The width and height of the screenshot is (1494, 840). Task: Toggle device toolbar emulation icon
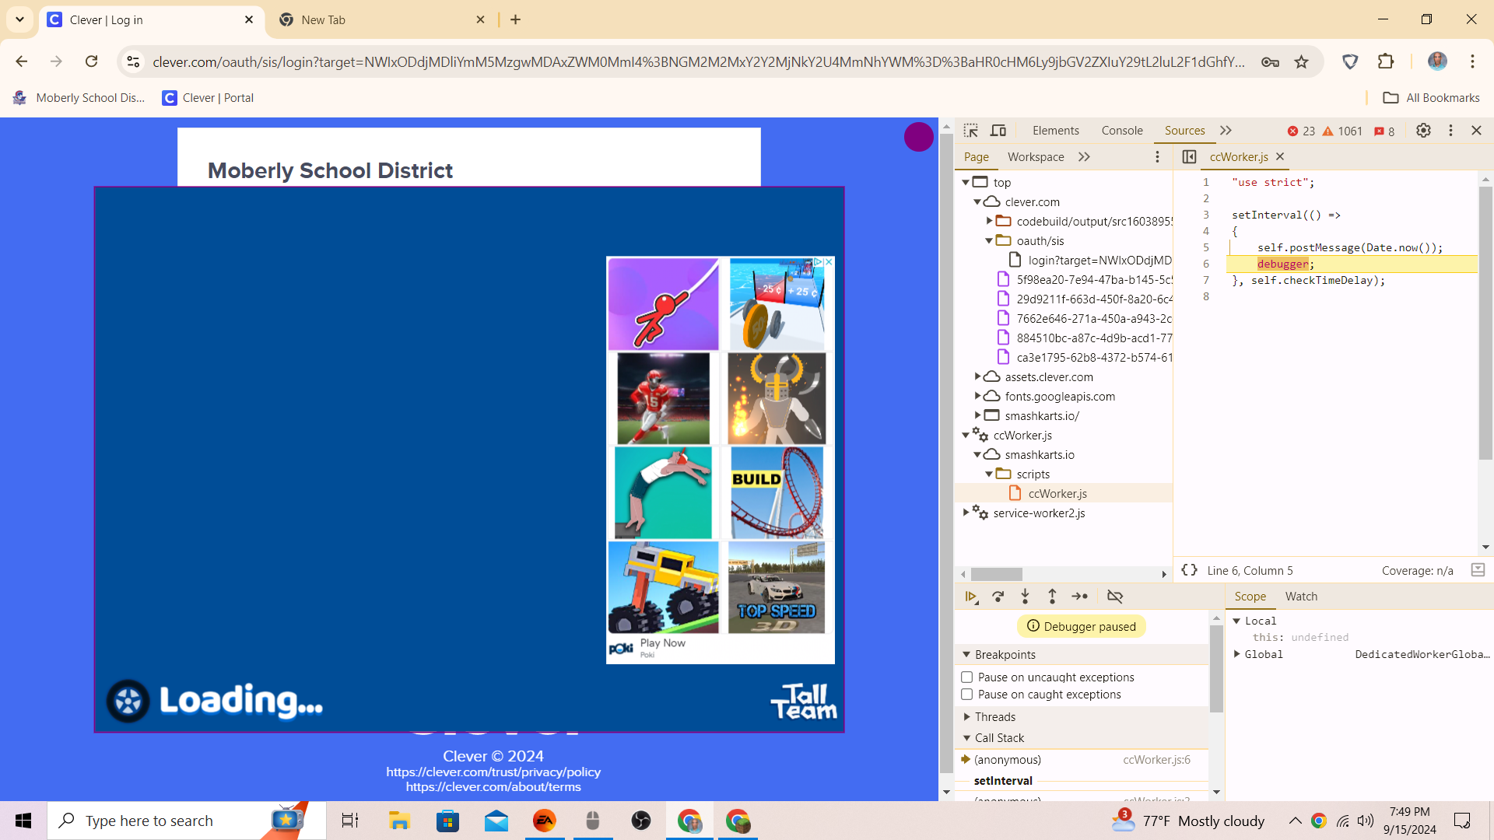[998, 131]
